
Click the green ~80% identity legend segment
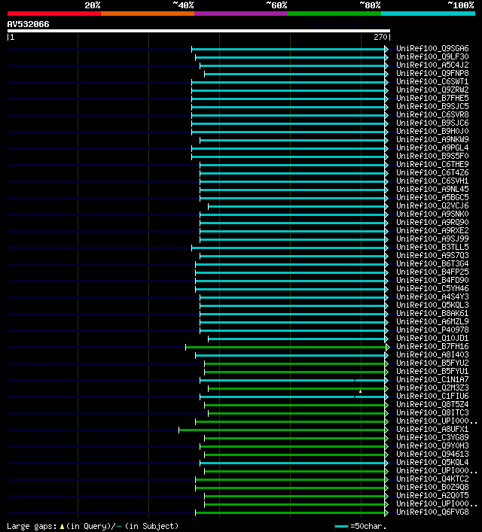point(334,14)
